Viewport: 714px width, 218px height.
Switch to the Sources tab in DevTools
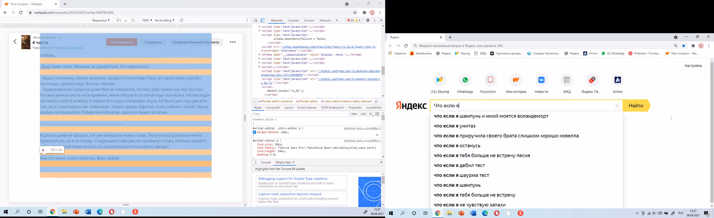pyautogui.click(x=309, y=20)
